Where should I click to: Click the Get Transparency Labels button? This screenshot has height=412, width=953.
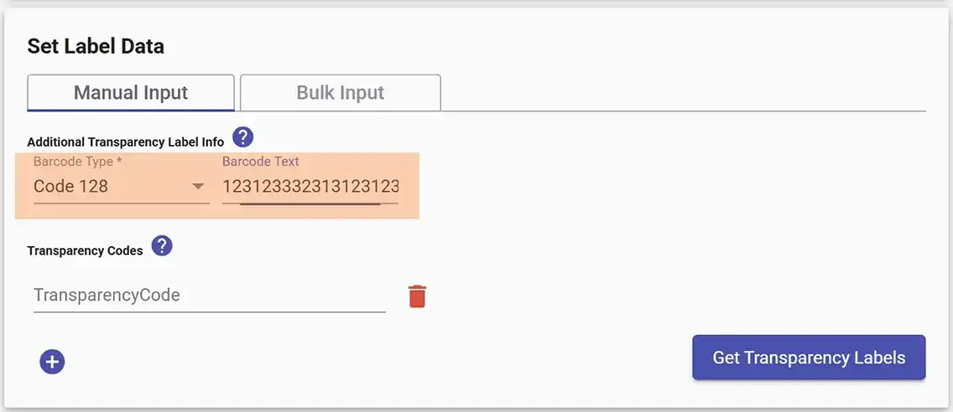[x=809, y=358]
